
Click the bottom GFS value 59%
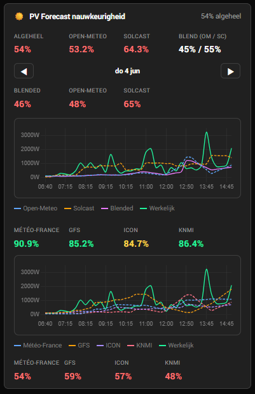73,376
